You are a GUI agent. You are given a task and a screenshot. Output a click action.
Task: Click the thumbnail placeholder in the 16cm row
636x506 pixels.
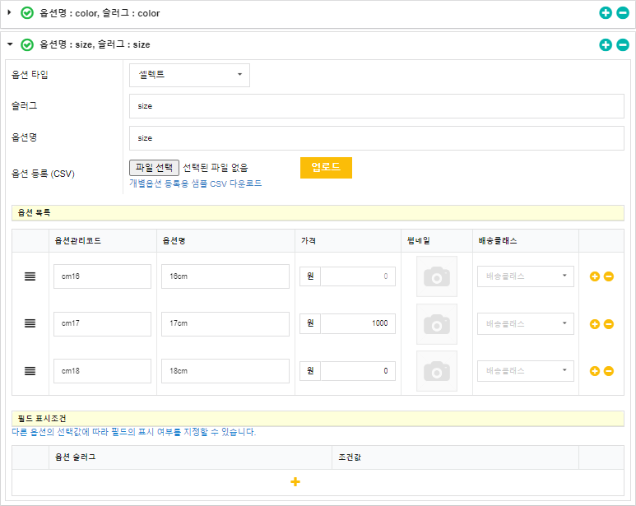(436, 276)
